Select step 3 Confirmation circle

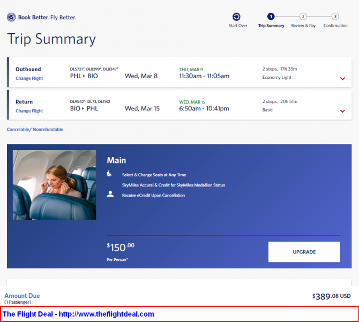click(x=335, y=17)
